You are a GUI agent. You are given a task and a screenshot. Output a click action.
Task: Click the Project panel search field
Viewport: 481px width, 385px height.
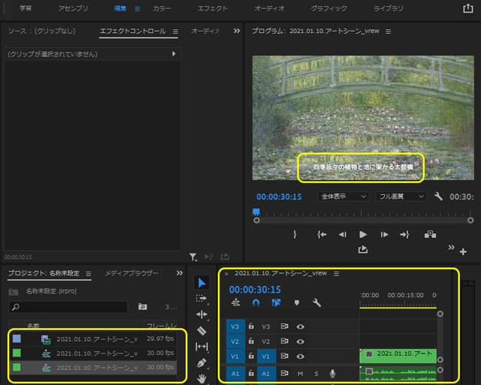68,307
